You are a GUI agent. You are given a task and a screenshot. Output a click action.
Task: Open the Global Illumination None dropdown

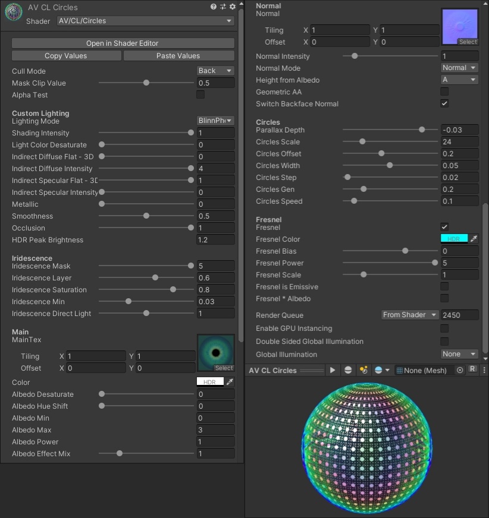459,353
